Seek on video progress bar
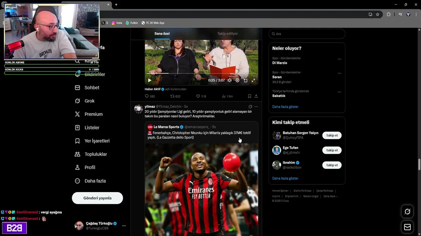421x236 pixels. [201, 73]
